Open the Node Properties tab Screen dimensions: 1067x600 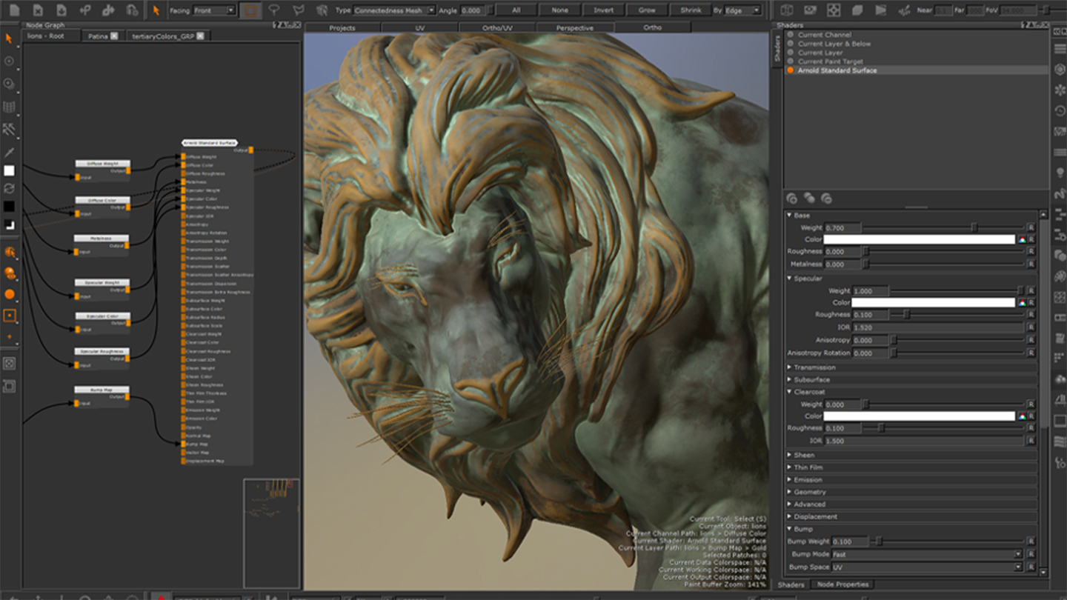click(x=842, y=584)
